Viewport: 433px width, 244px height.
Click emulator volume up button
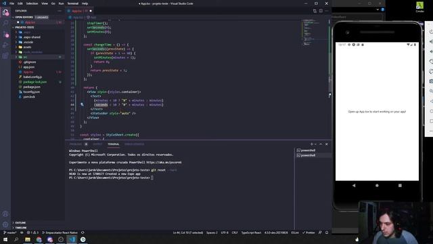pyautogui.click(x=431, y=41)
